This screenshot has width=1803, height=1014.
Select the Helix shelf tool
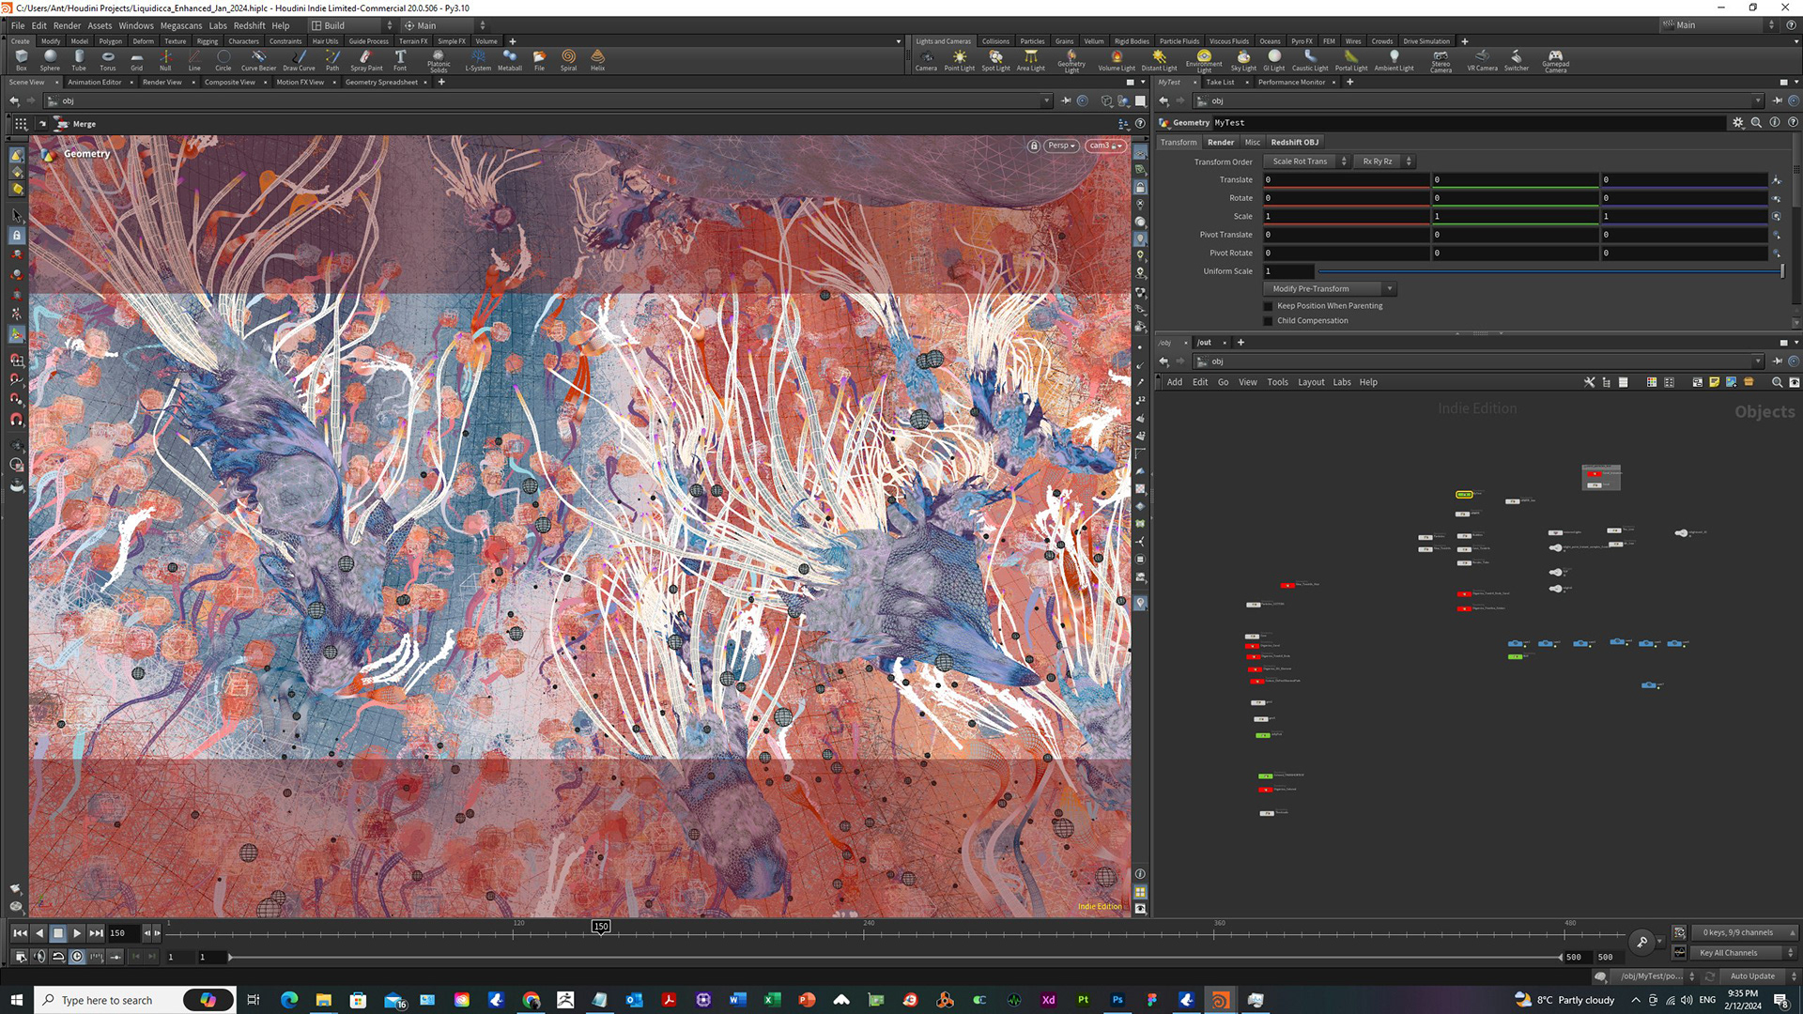[597, 60]
